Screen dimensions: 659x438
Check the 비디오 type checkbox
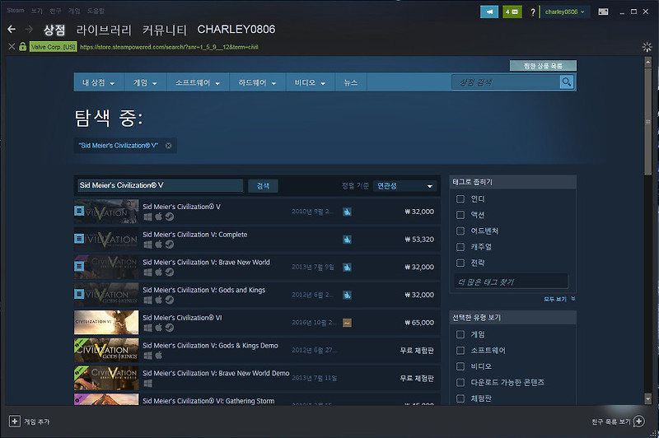tap(460, 366)
